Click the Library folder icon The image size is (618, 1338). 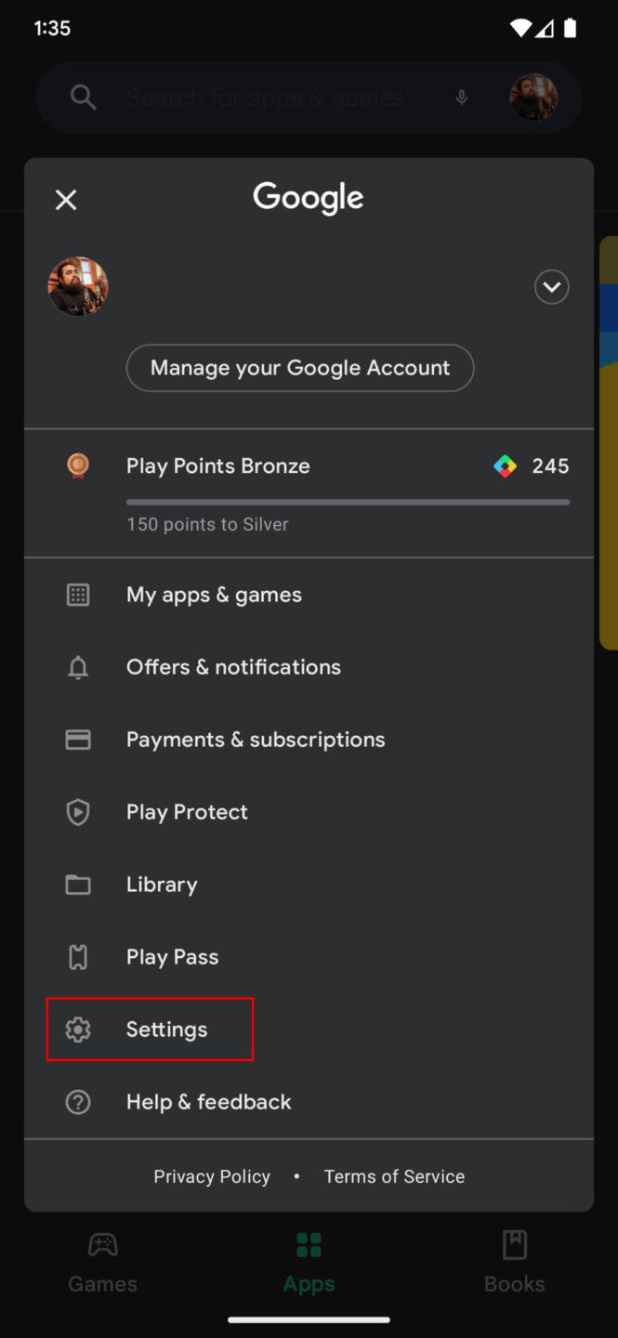(77, 885)
